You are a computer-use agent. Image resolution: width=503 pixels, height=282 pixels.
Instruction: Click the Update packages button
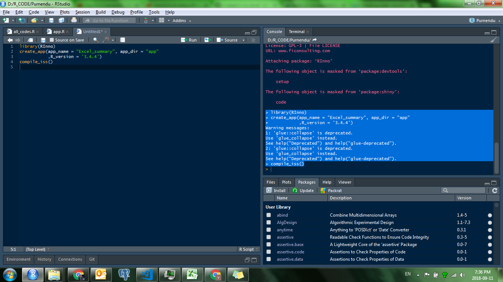(x=303, y=191)
